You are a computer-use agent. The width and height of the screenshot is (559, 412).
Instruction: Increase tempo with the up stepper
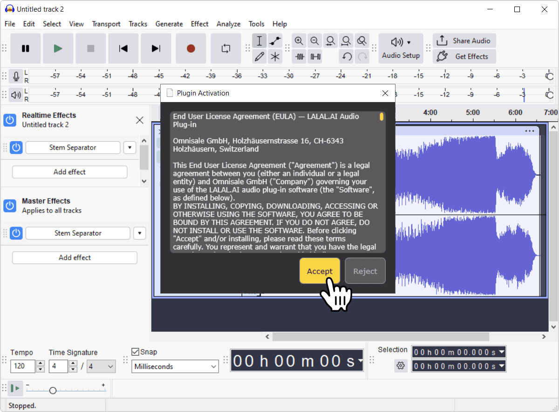[x=41, y=364]
